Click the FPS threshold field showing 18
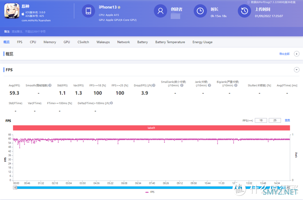Image resolution: width=303 pixels, height=200 pixels. [261, 120]
